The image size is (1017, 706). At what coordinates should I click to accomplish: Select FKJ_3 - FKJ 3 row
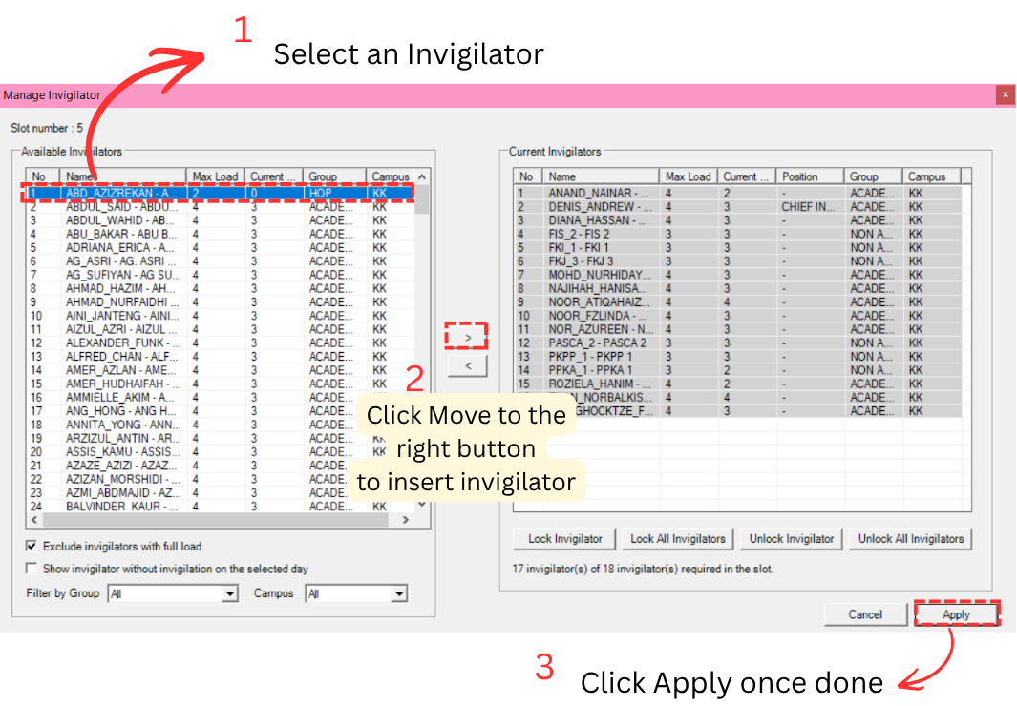(x=738, y=261)
